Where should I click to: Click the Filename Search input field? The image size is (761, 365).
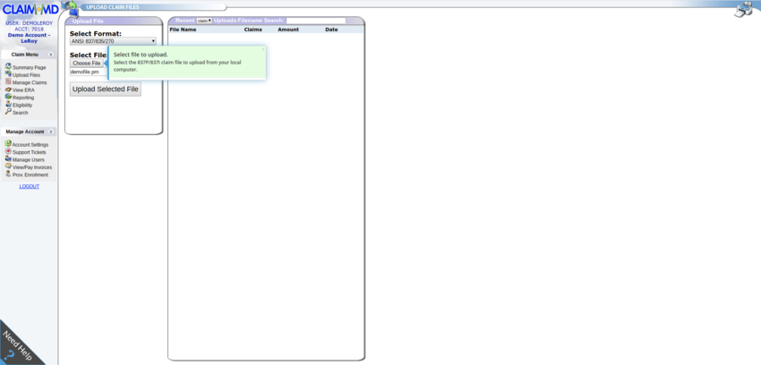tap(315, 20)
